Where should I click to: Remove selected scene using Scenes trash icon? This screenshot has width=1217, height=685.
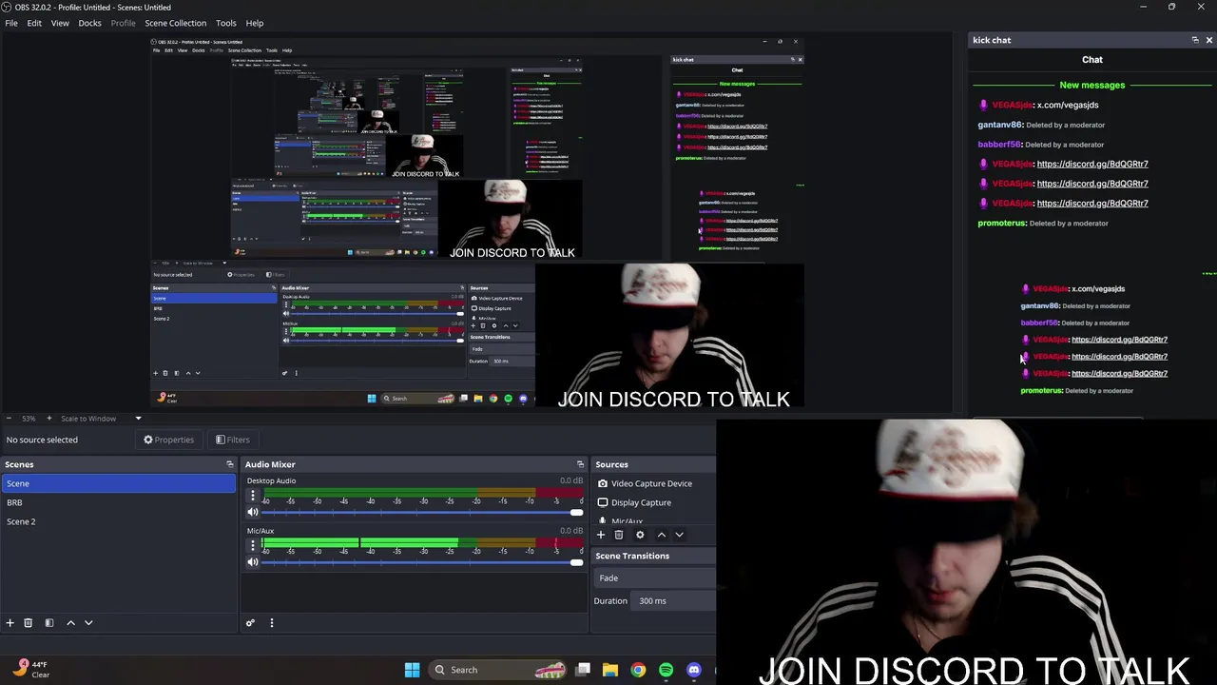click(28, 622)
